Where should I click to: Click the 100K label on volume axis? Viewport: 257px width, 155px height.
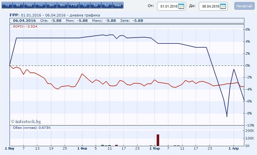coord(250,138)
